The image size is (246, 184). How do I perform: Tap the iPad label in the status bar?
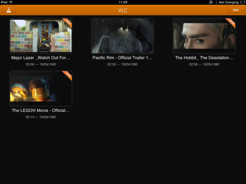point(4,2)
